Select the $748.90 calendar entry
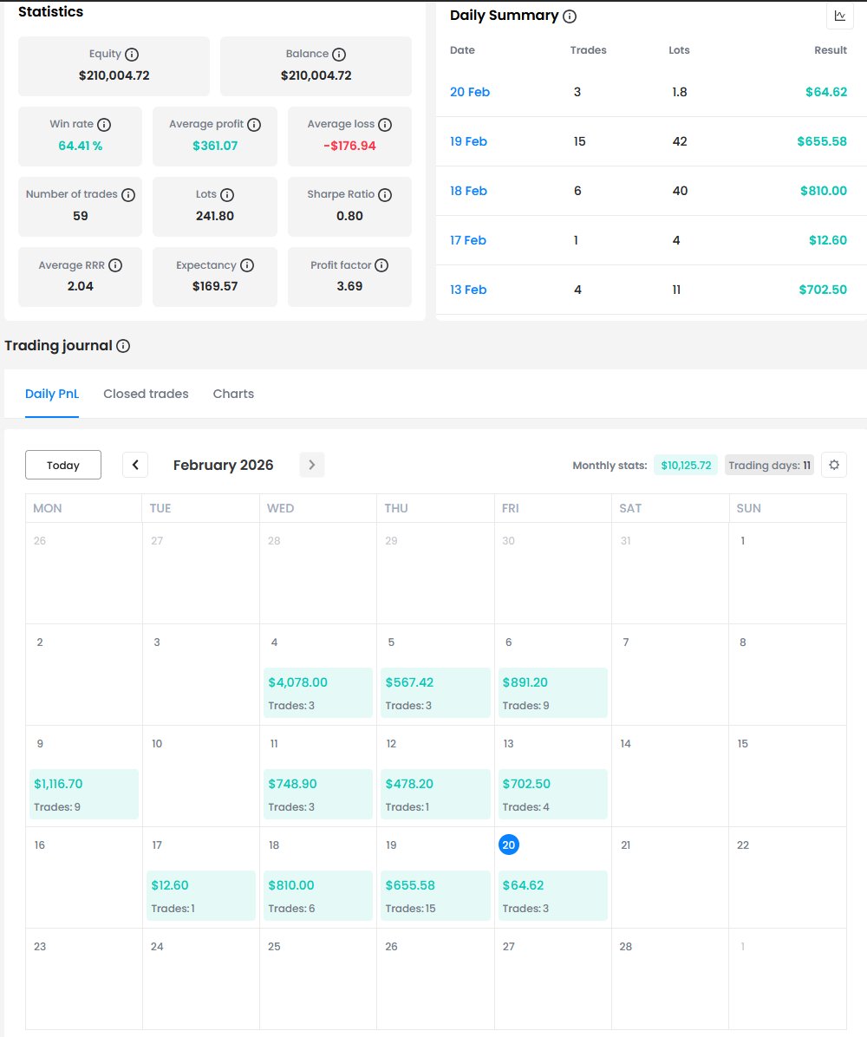The height and width of the screenshot is (1037, 867). tap(318, 794)
